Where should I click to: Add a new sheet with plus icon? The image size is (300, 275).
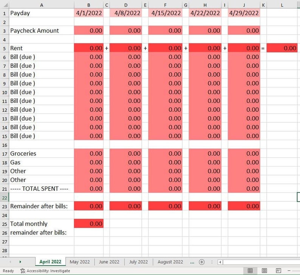click(201, 262)
